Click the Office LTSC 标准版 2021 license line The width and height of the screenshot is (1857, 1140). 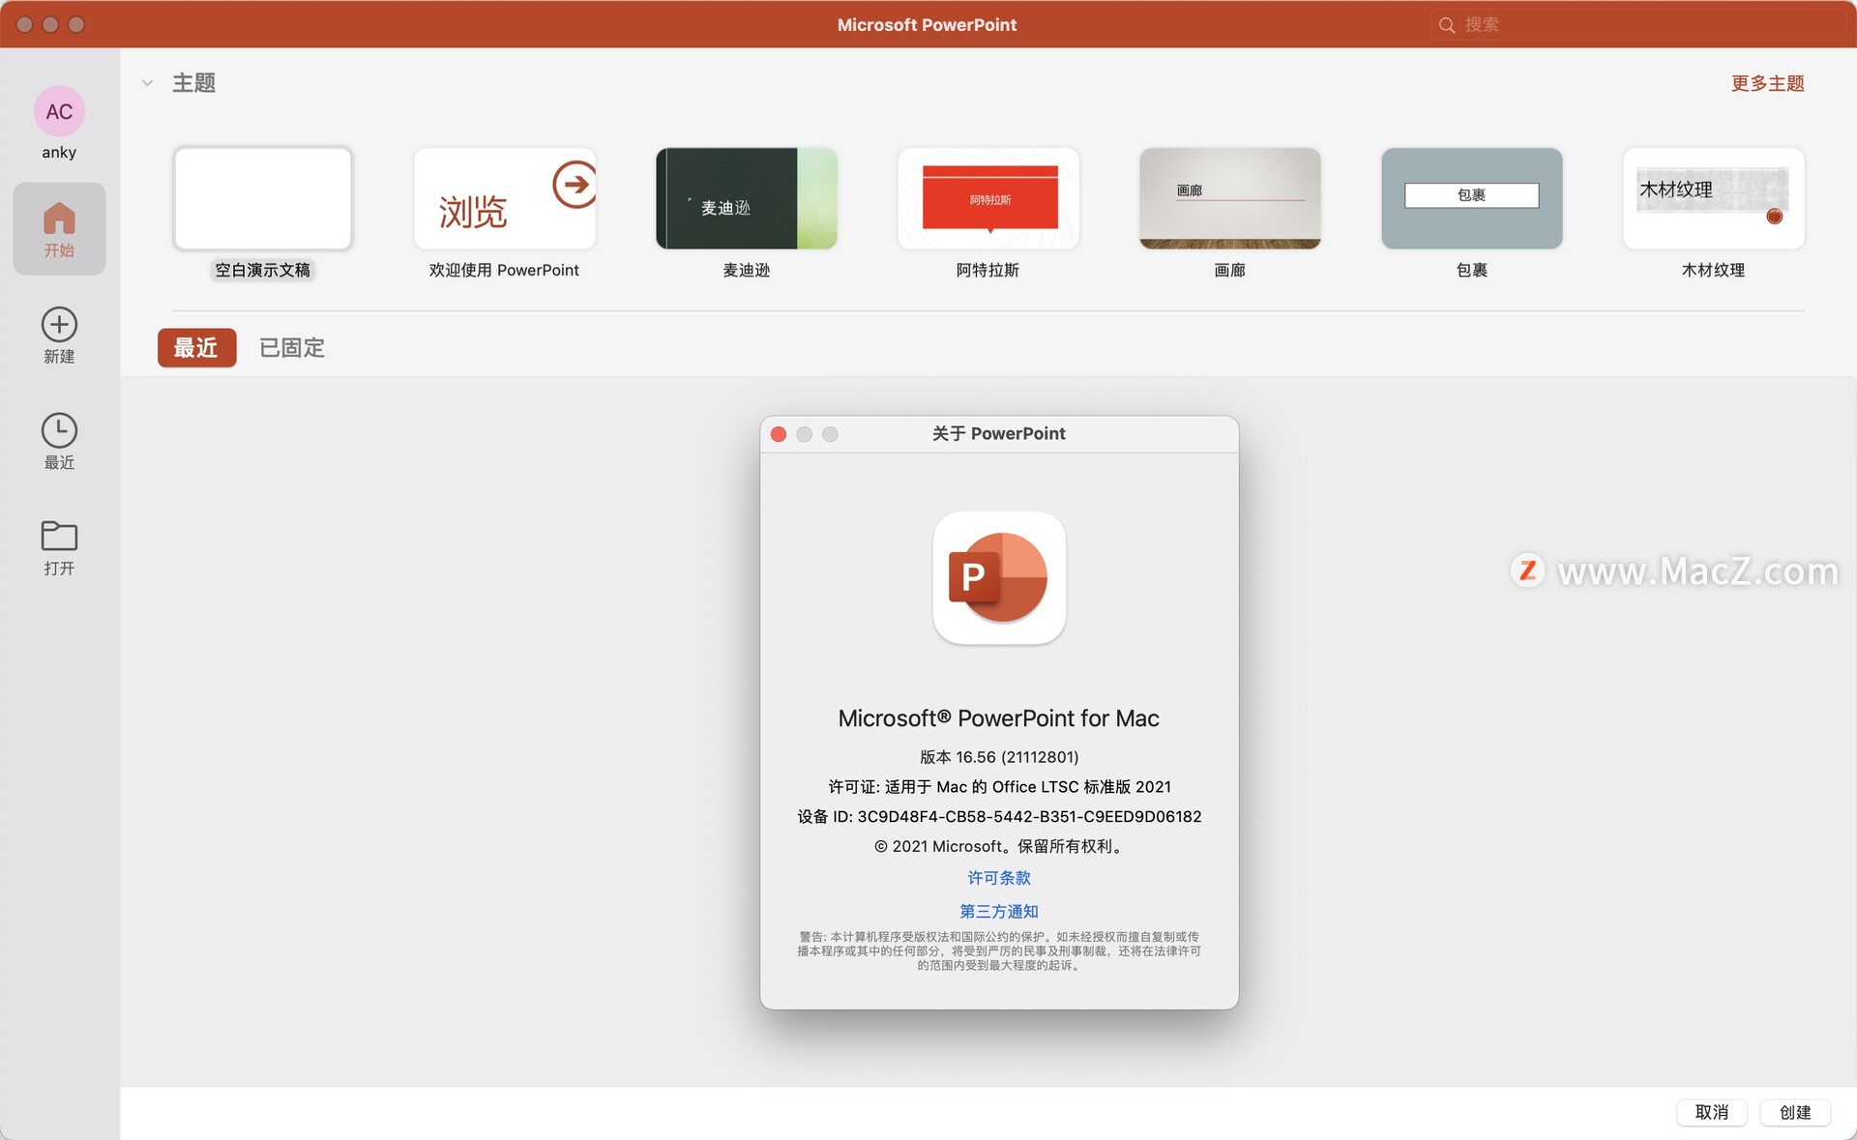tap(999, 787)
